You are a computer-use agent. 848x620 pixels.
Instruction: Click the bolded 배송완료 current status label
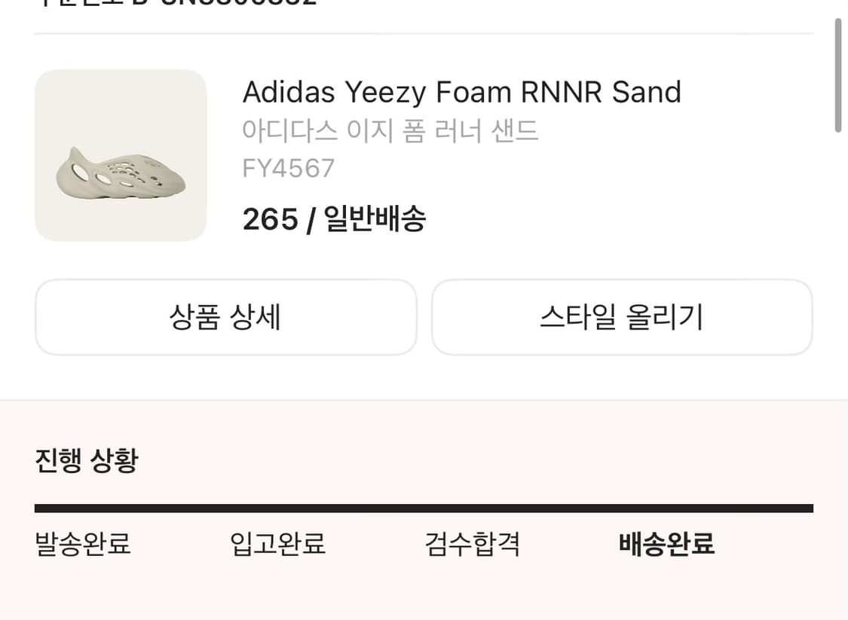666,544
